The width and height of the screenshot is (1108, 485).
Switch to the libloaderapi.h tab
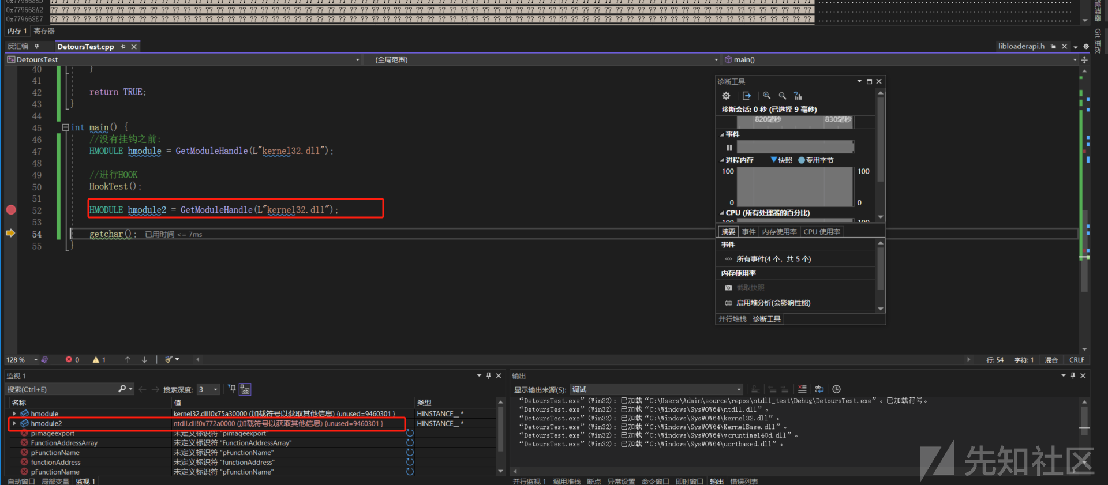click(1021, 47)
